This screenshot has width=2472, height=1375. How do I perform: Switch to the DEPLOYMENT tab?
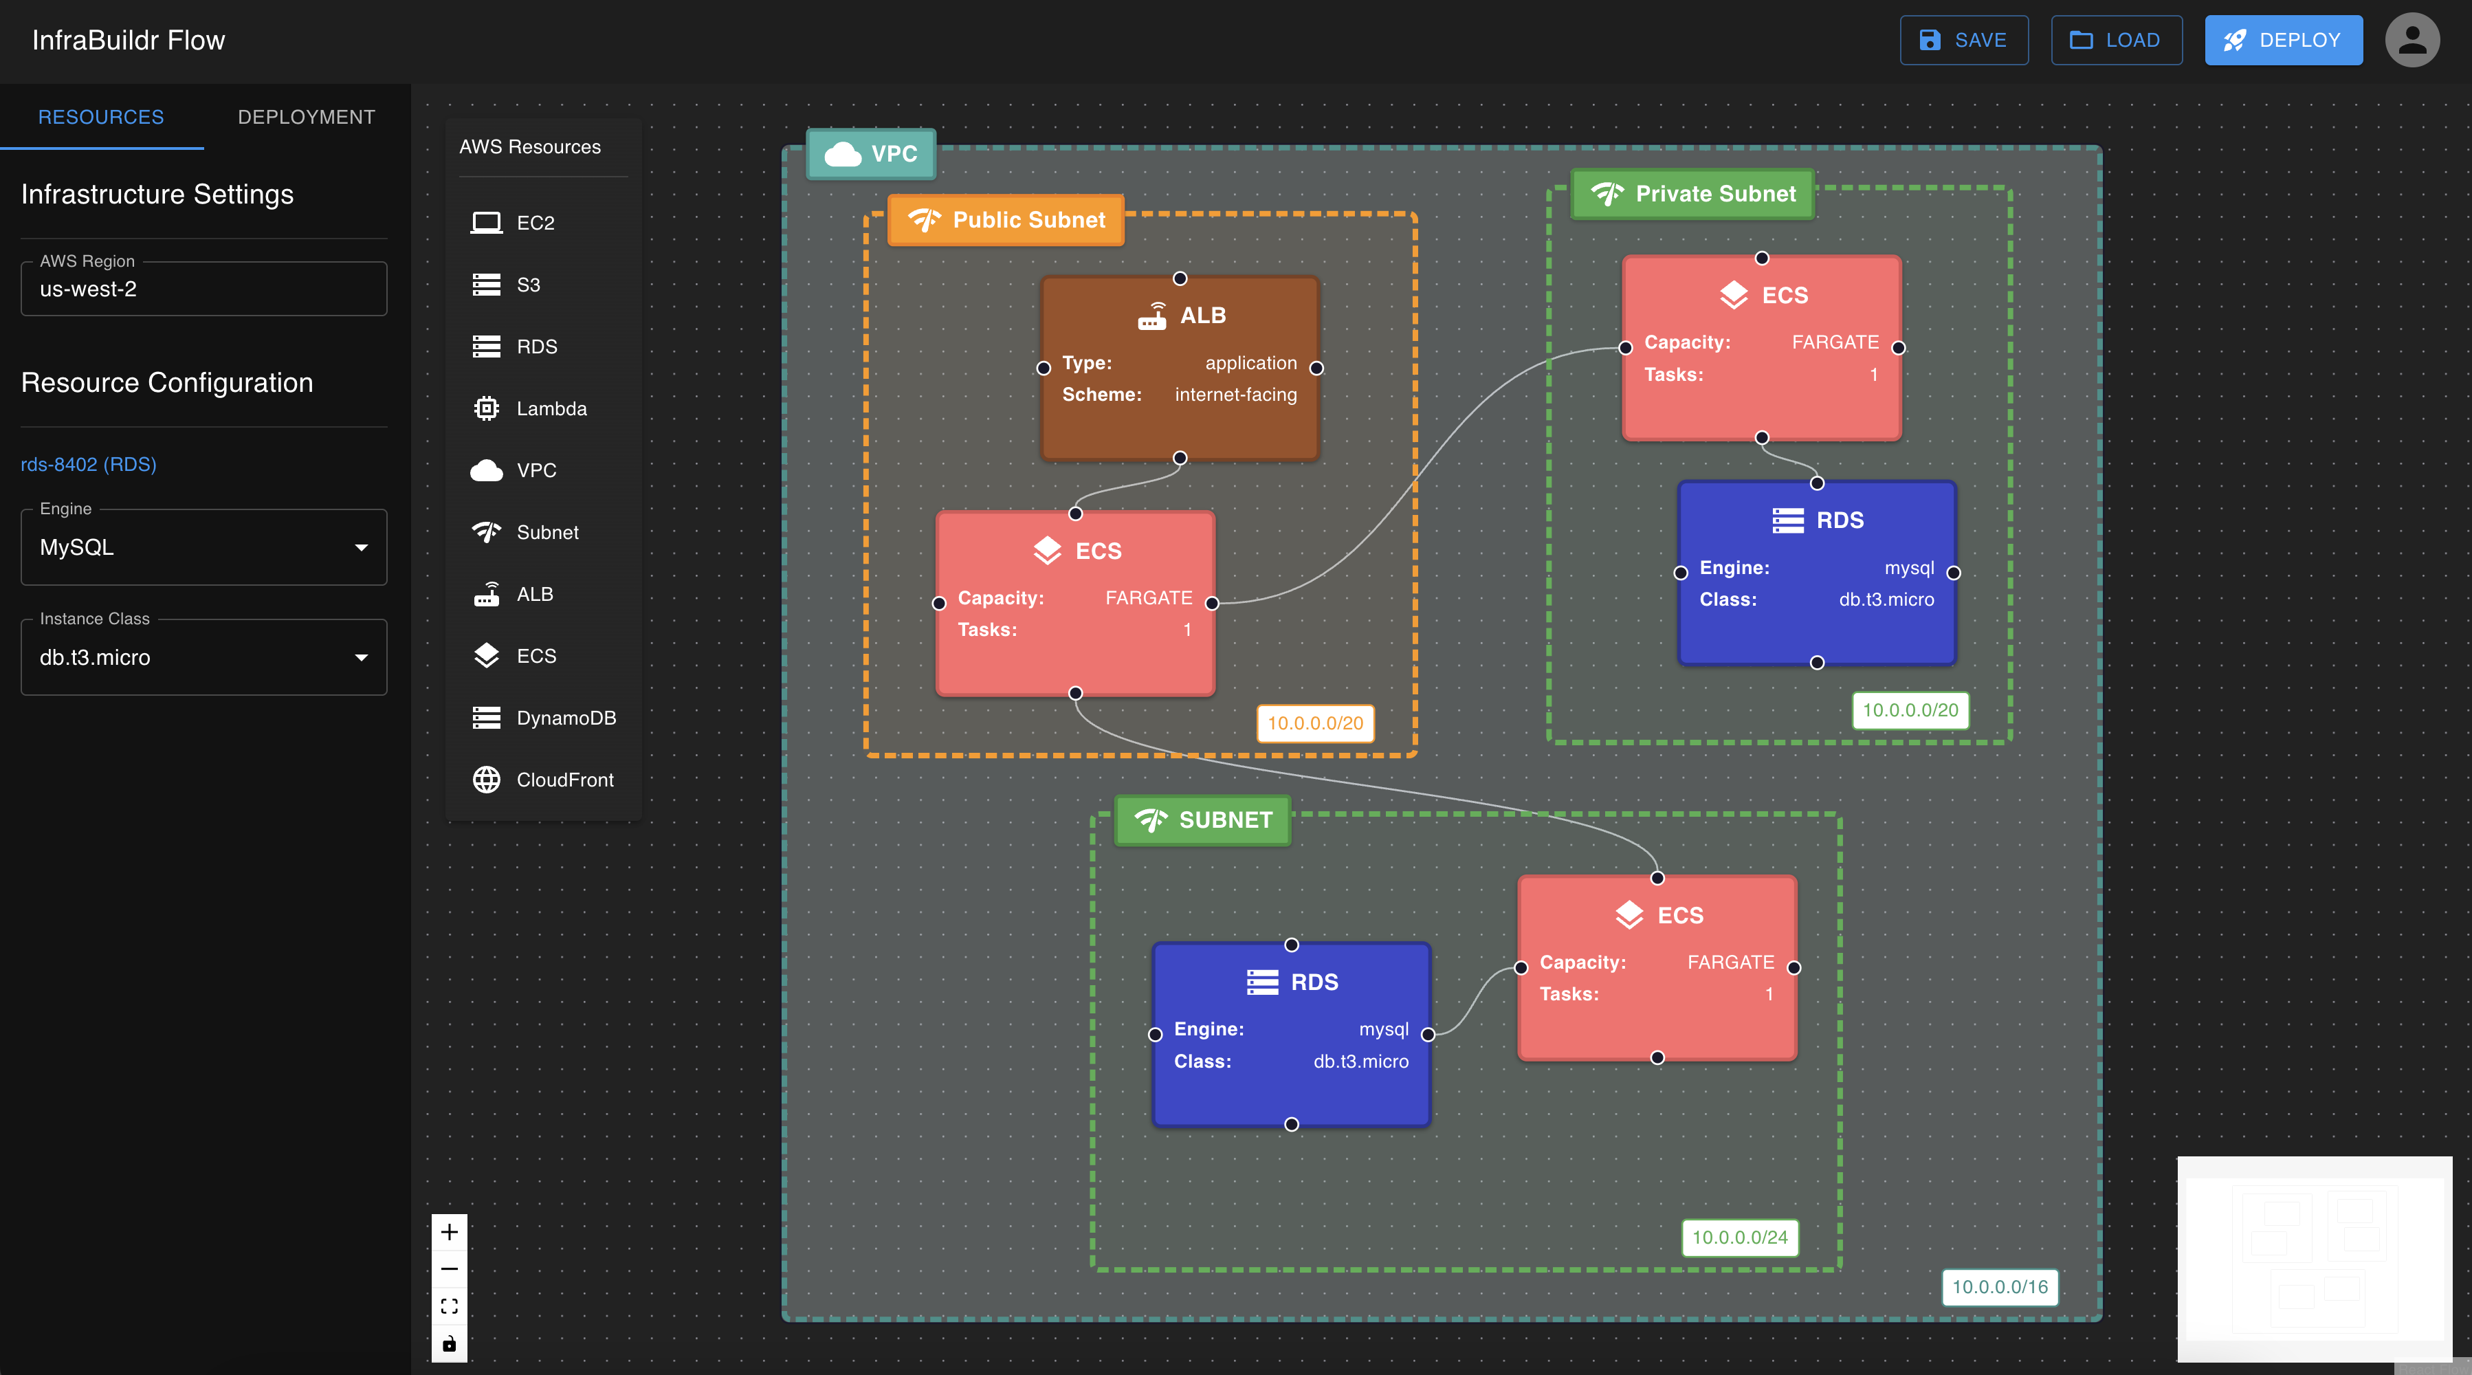pos(307,117)
